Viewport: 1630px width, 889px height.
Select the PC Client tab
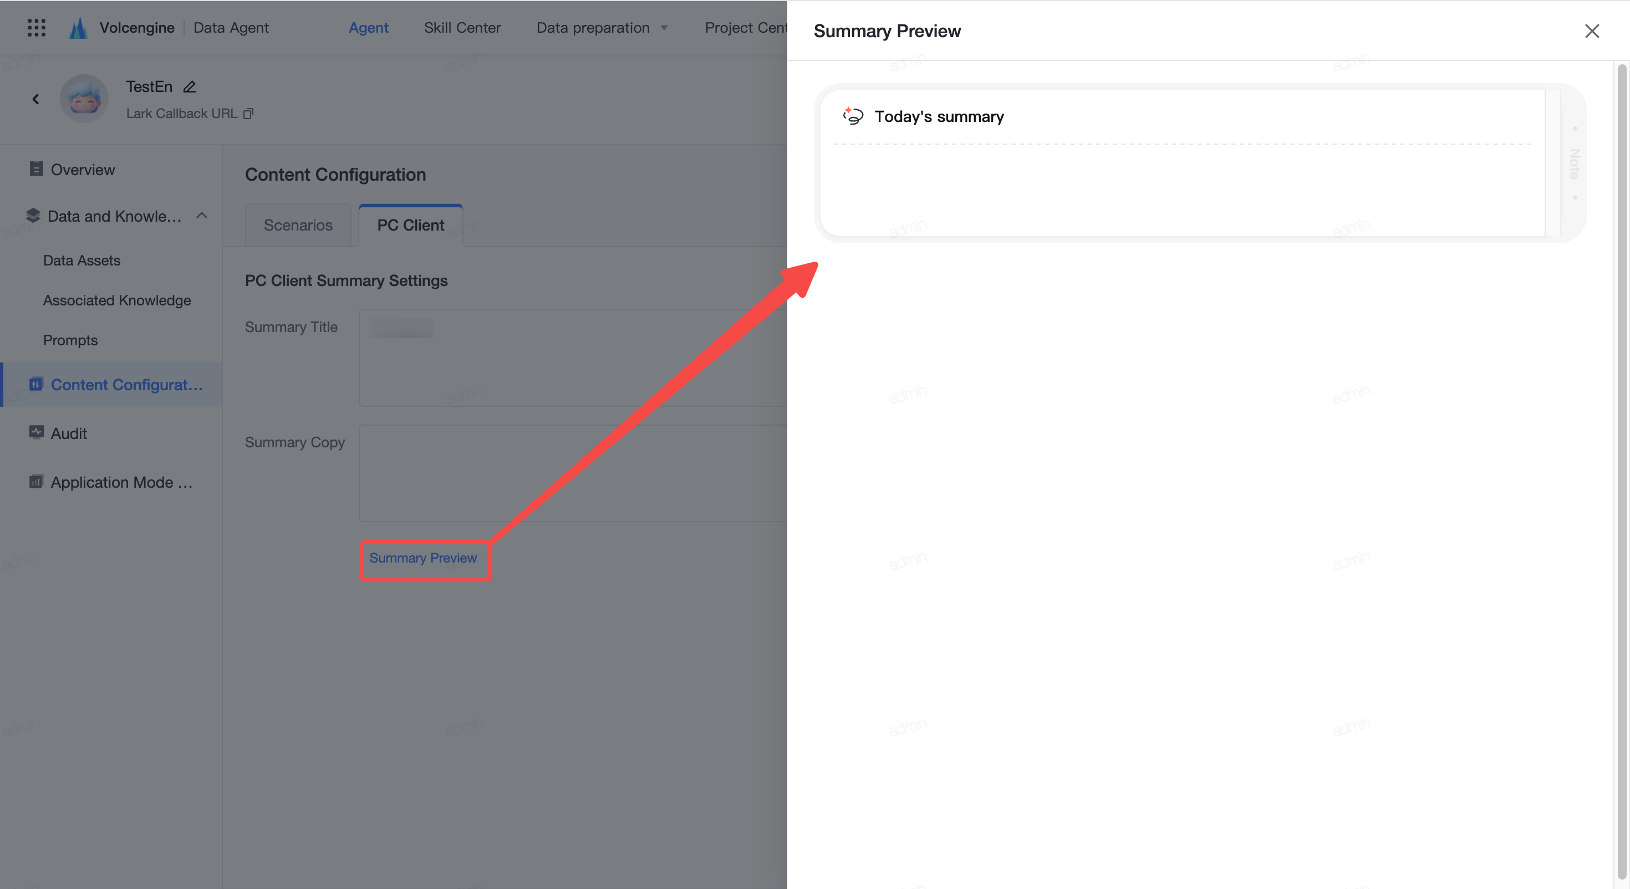[411, 224]
